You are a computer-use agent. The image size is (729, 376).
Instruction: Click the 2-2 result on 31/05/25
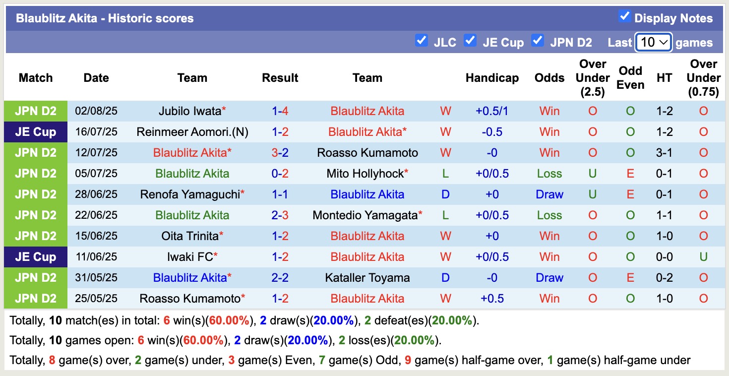[x=280, y=278]
